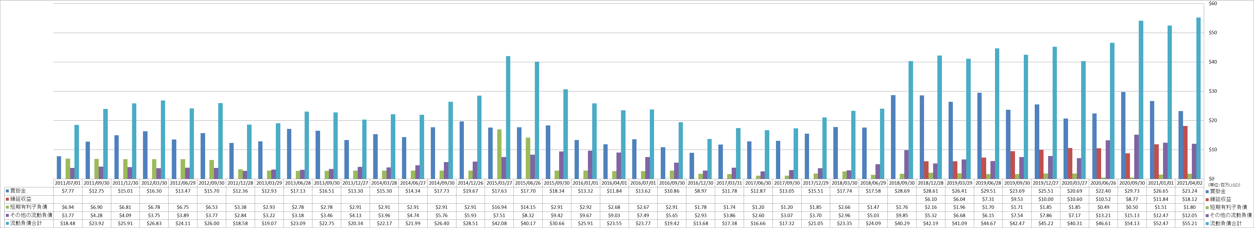Click the tallest total bar for 2021/04/02
1254x228 pixels.
pos(1199,98)
